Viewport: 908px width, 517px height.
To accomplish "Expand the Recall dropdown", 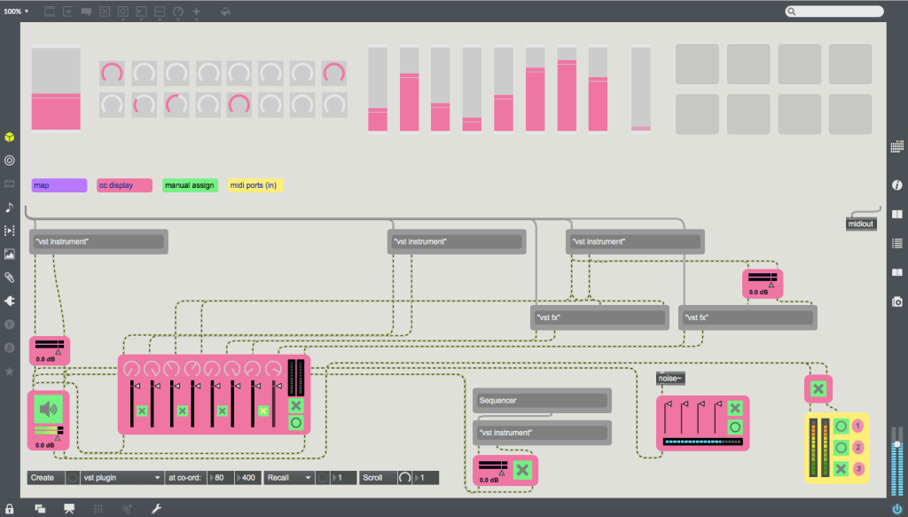I will pyautogui.click(x=288, y=477).
